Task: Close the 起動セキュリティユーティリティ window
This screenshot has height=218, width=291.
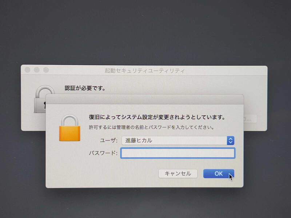Action: click(x=28, y=70)
